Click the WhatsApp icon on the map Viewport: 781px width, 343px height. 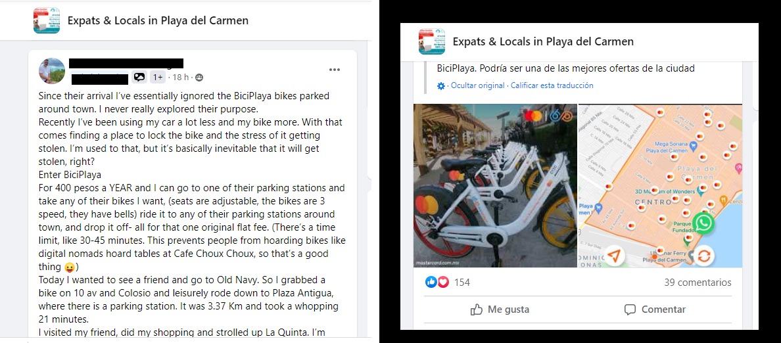(x=703, y=223)
